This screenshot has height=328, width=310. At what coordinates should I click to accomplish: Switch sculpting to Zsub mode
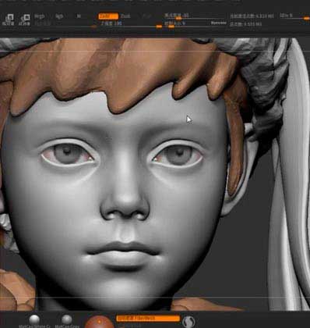pos(125,16)
